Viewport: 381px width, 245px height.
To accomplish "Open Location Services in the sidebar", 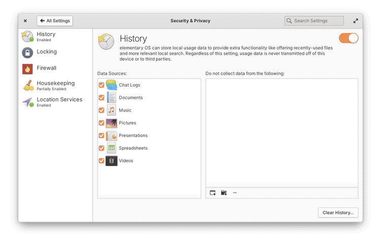I will [59, 101].
